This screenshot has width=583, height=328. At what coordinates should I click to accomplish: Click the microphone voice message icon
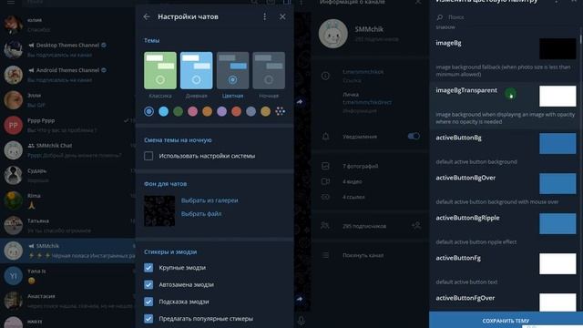pyautogui.click(x=302, y=321)
